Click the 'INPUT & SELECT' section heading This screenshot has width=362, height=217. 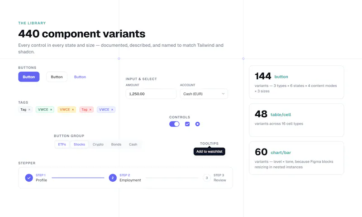(x=141, y=79)
